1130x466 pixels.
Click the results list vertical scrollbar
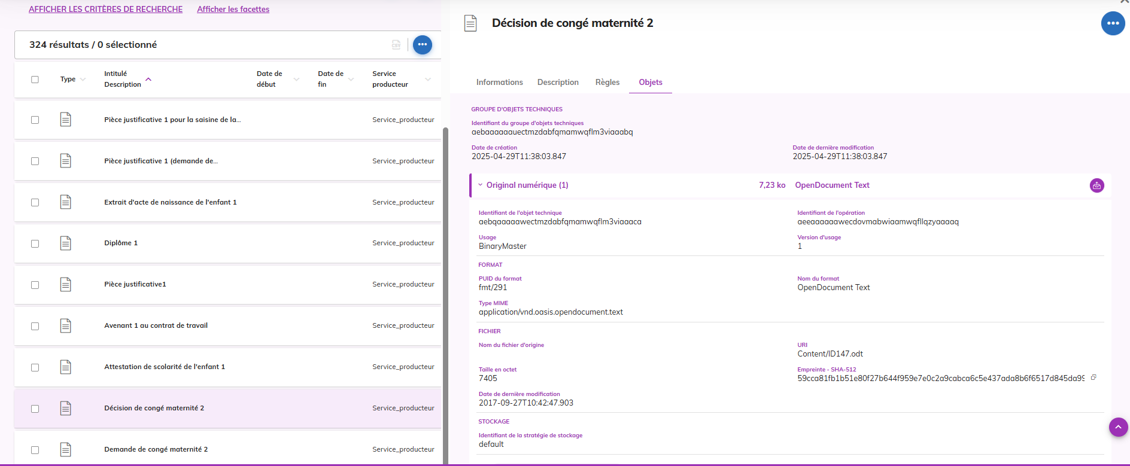[x=445, y=293]
